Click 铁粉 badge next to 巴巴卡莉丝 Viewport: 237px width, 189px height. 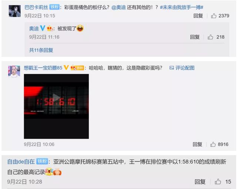(x=54, y=7)
